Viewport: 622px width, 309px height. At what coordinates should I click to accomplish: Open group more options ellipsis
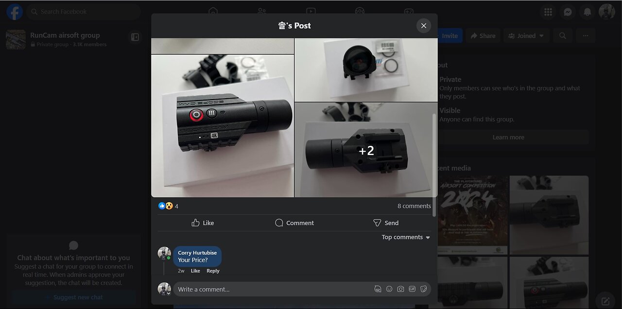coord(586,35)
